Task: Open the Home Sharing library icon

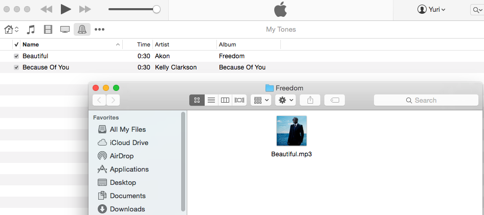Action: pos(9,30)
